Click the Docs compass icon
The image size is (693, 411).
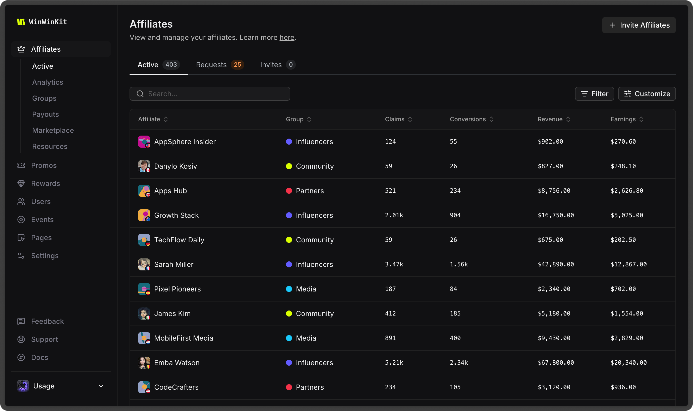coord(21,357)
